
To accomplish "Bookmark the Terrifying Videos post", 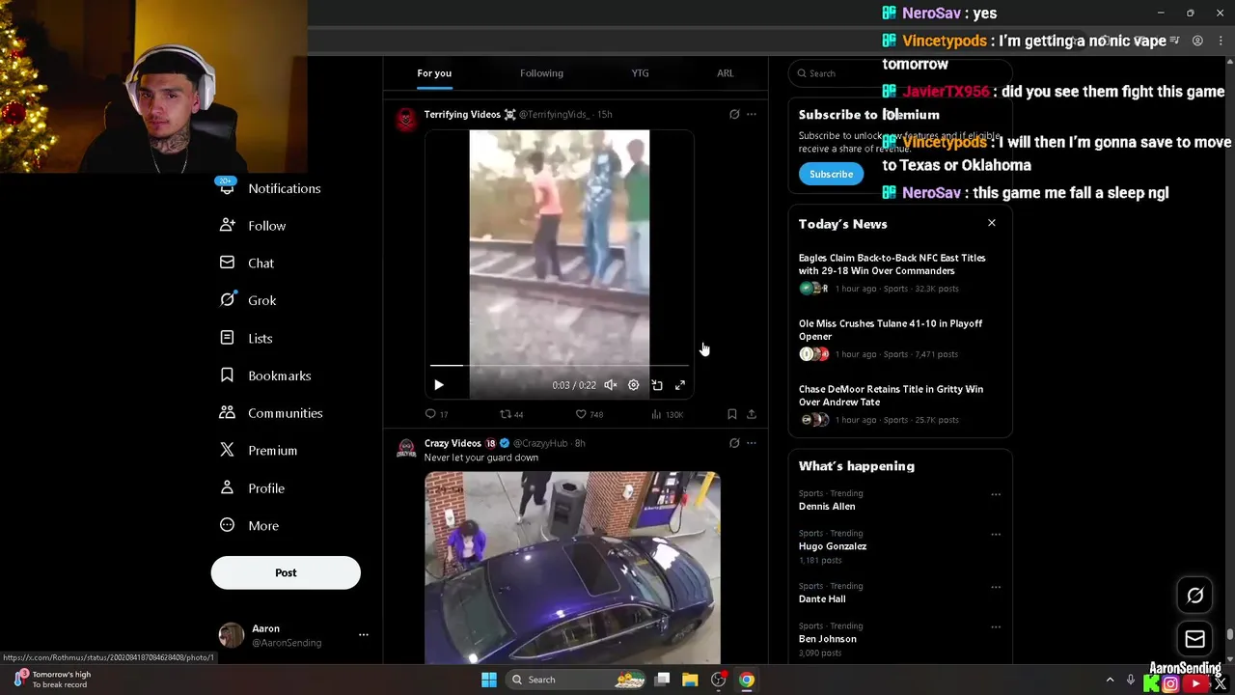I will pyautogui.click(x=732, y=414).
